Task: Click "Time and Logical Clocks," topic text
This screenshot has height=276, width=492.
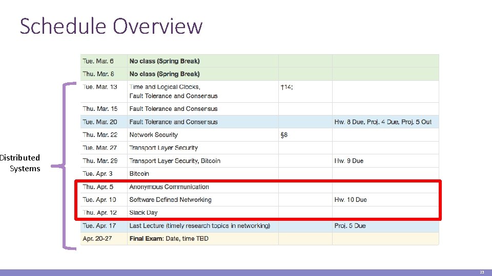Action: point(165,87)
